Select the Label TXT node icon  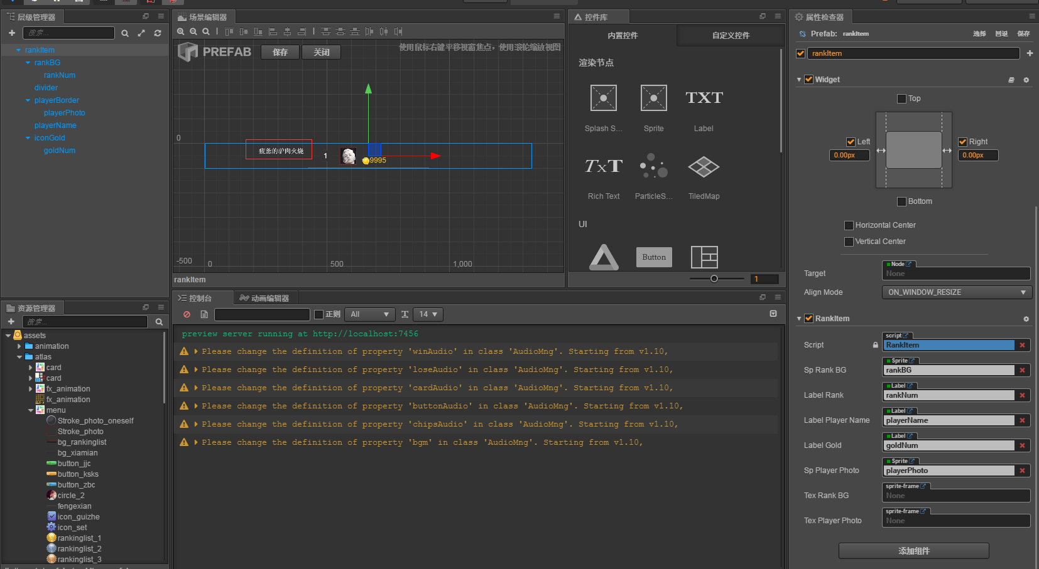click(x=704, y=98)
